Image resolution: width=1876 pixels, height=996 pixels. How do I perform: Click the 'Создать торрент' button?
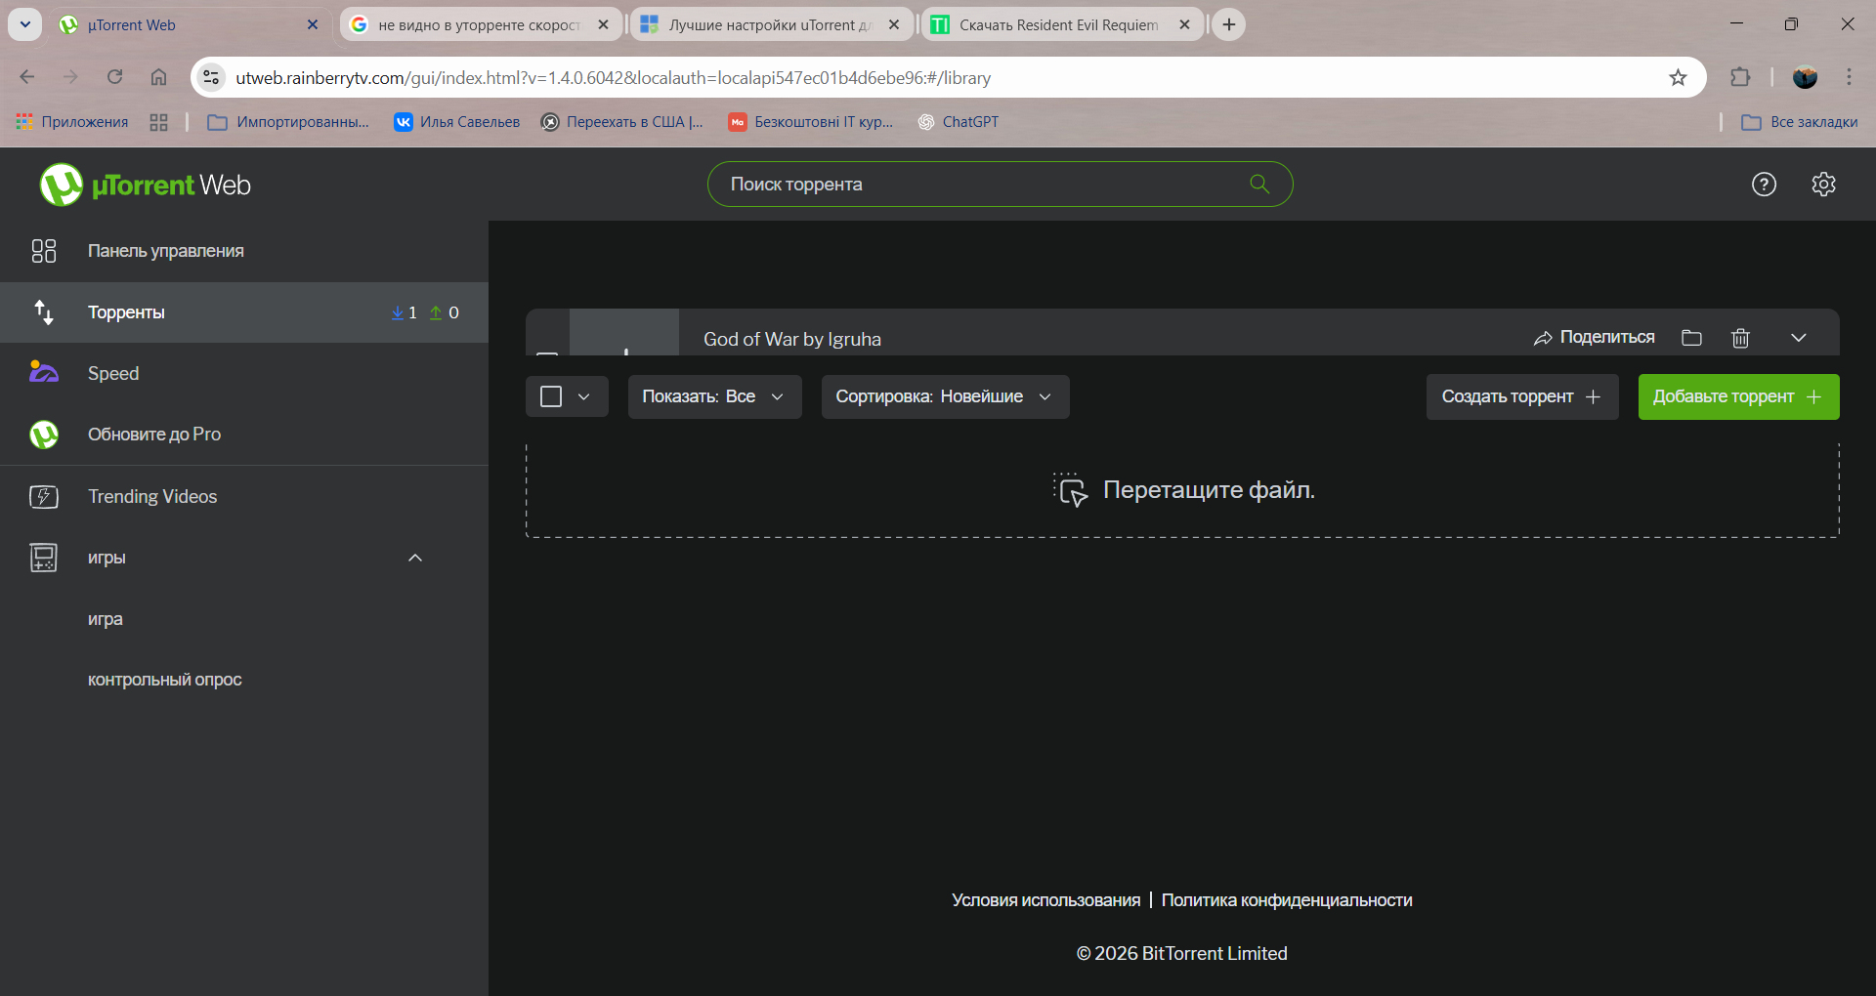(1521, 396)
